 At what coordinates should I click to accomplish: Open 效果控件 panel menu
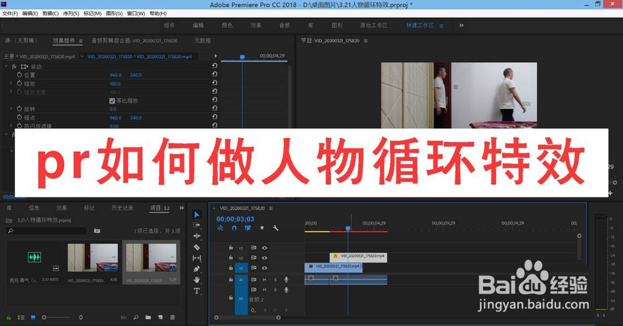point(80,40)
